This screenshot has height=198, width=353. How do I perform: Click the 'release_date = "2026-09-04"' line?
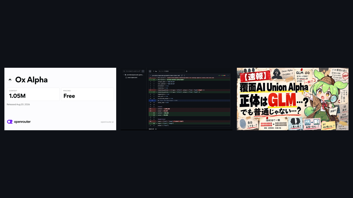189,82
